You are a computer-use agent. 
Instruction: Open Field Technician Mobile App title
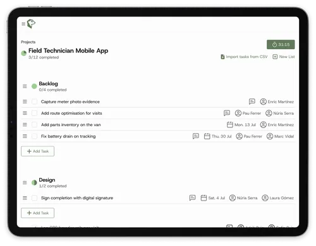tap(68, 50)
